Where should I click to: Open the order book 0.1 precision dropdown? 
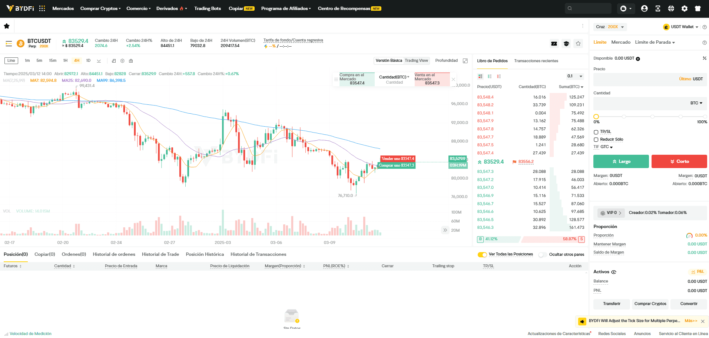(x=575, y=76)
